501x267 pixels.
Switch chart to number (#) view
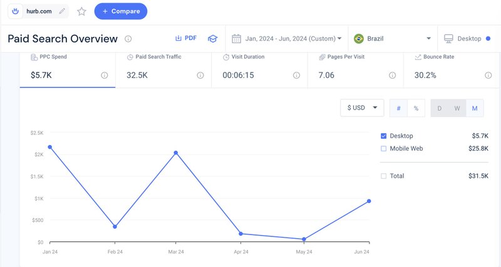tap(398, 108)
